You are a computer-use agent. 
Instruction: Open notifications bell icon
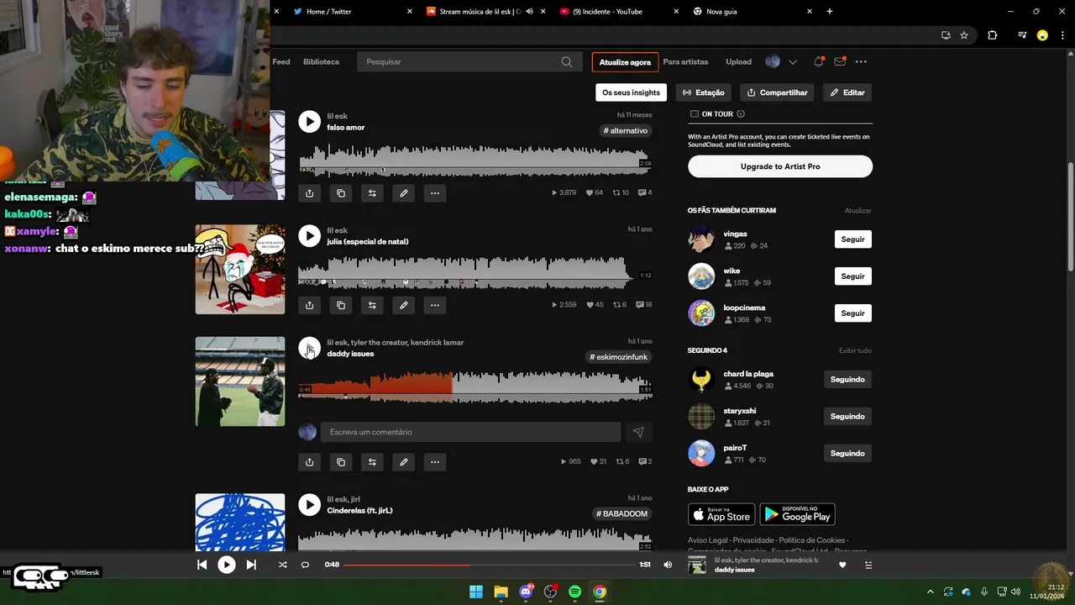click(x=818, y=61)
